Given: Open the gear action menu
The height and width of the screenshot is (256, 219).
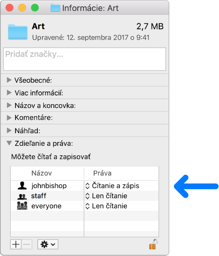Looking at the screenshot, I should tap(48, 245).
